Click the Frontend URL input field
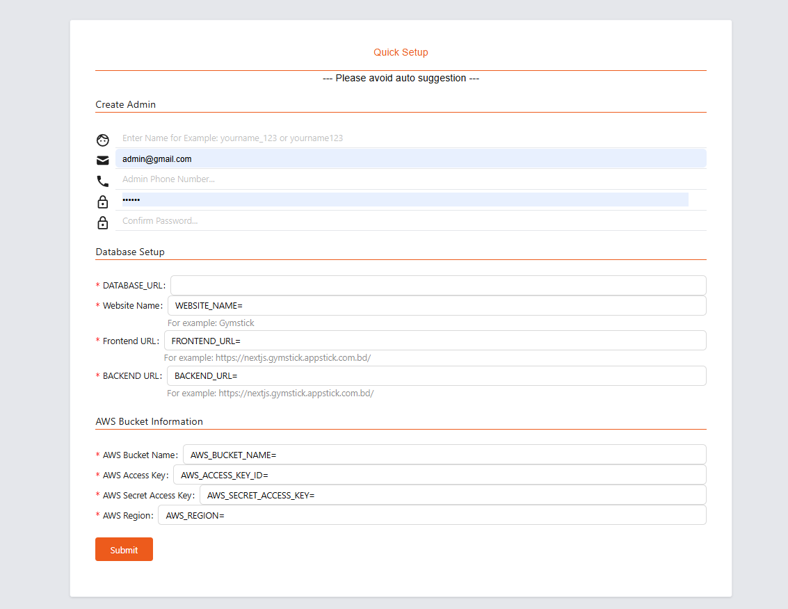788x609 pixels. coord(435,341)
